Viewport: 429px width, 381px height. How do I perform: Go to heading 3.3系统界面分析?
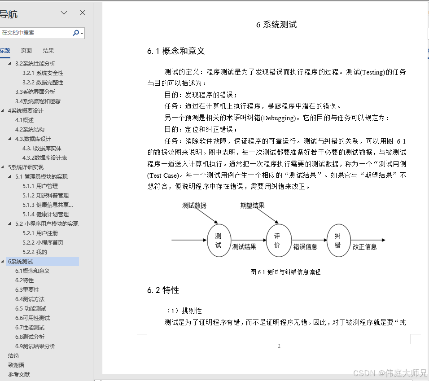pyautogui.click(x=35, y=92)
